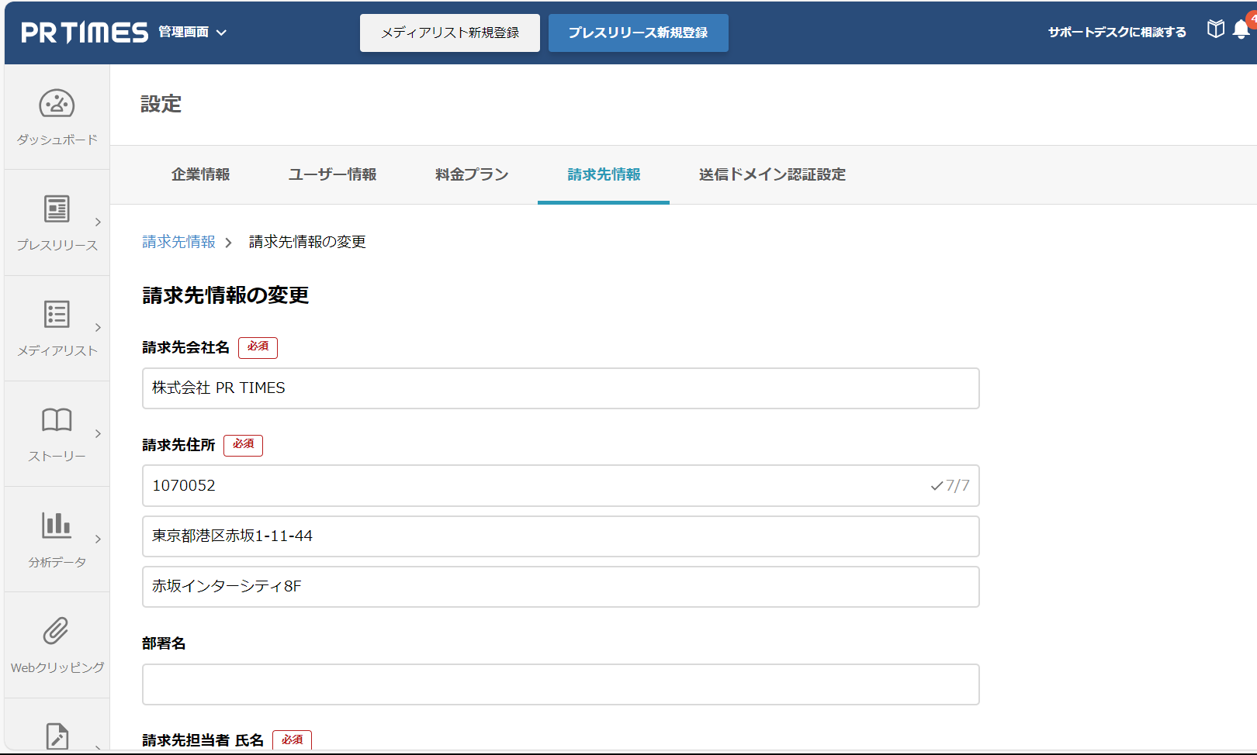
Task: Expand the プレスリリース sidebar submenu arrow
Action: click(98, 222)
